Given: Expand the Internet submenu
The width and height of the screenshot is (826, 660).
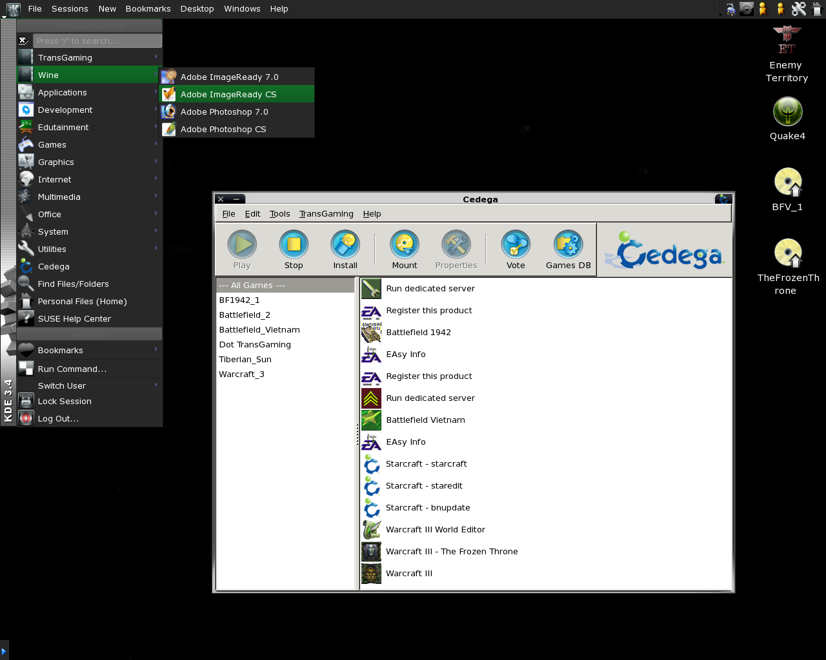Looking at the screenshot, I should click(x=89, y=179).
